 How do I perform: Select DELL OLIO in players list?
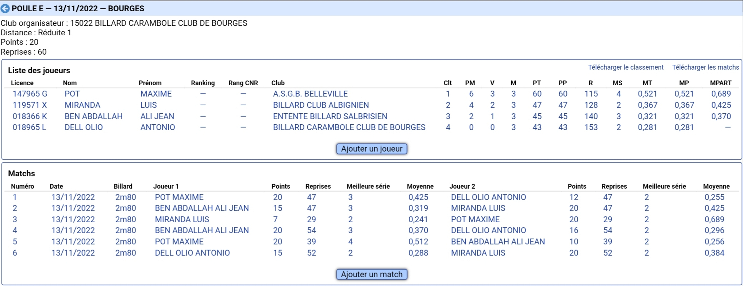(x=84, y=128)
